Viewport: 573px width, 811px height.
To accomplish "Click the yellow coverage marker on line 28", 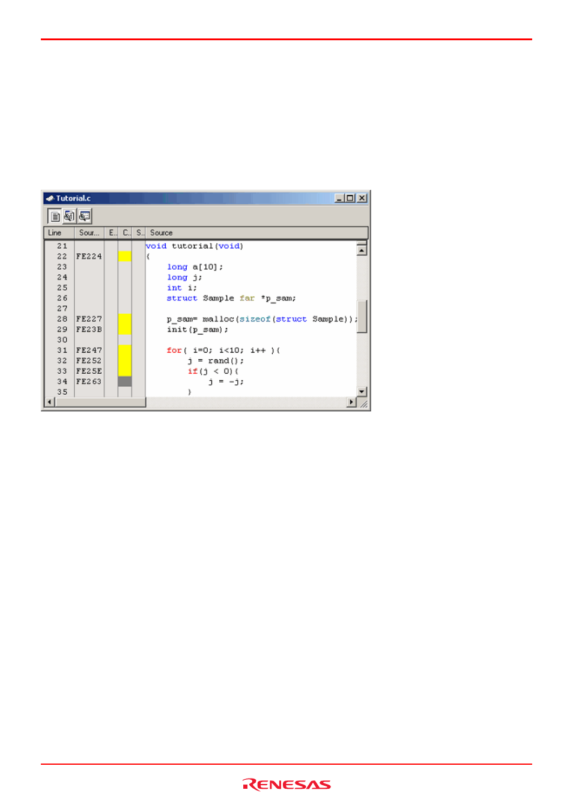I will click(x=125, y=319).
